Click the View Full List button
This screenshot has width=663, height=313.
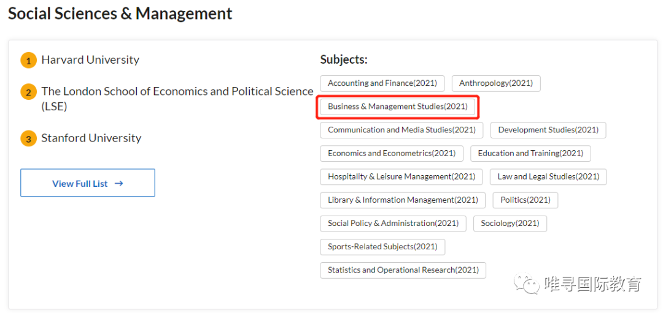coord(87,183)
